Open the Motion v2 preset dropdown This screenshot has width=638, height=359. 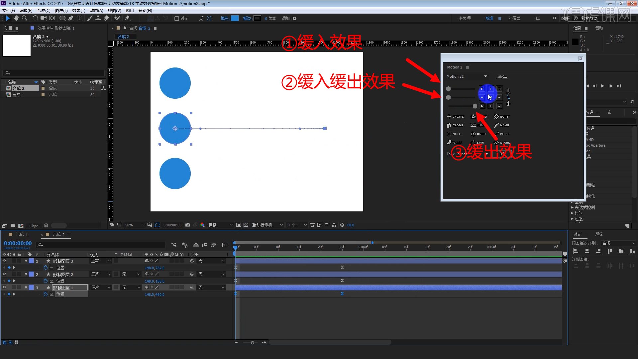click(x=485, y=76)
